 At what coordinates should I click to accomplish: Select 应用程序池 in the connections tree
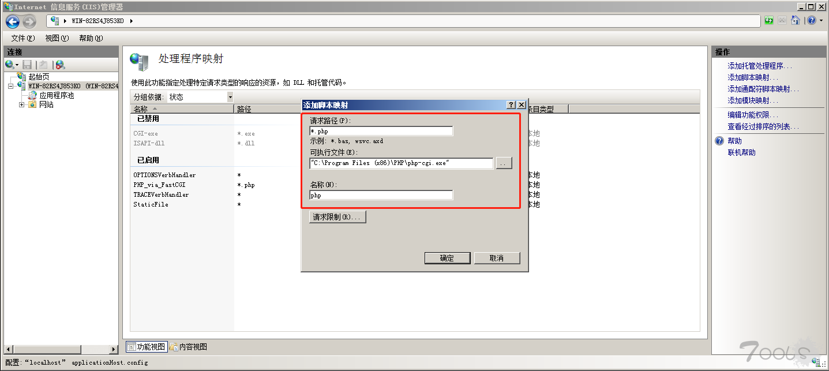click(57, 95)
